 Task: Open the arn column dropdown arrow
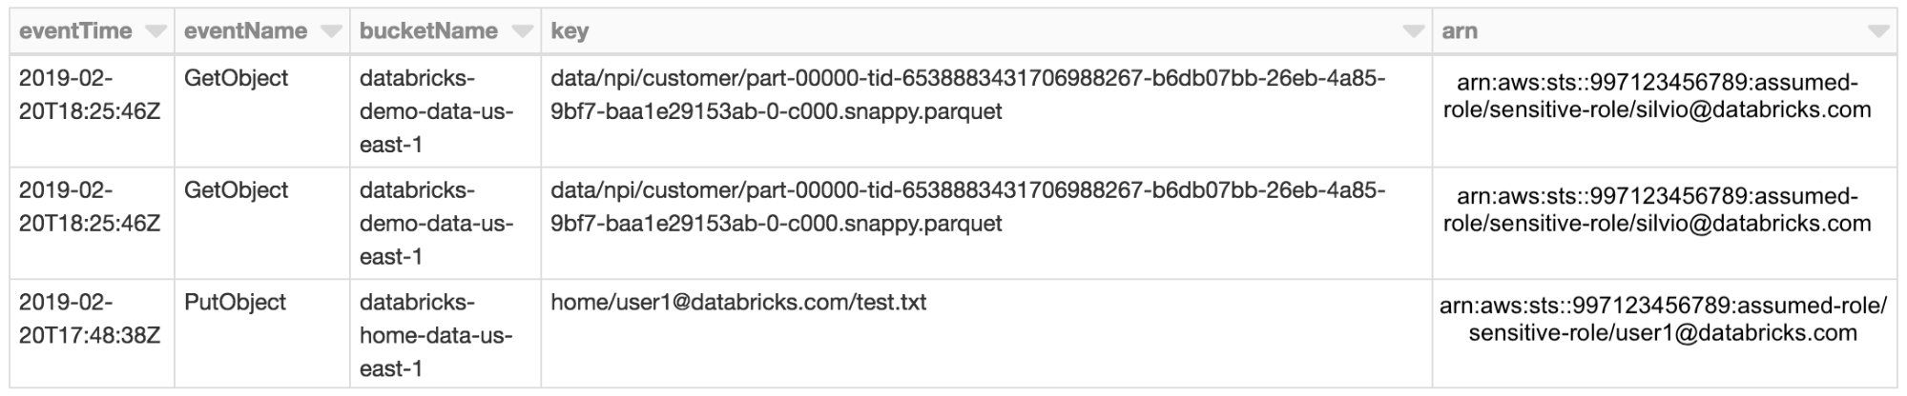[1877, 31]
